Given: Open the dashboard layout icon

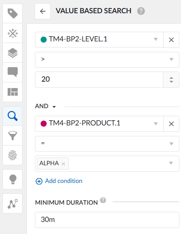Looking at the screenshot, I should tap(12, 92).
